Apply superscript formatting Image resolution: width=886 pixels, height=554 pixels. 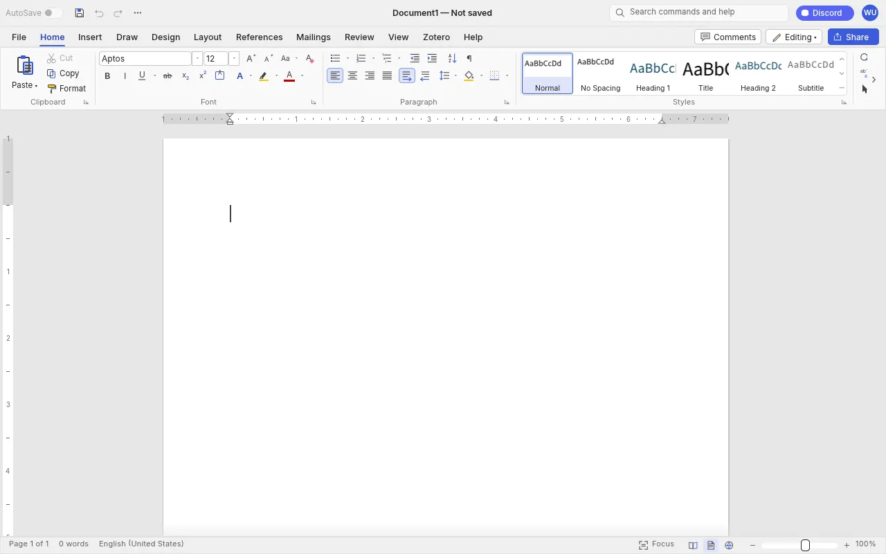pos(203,76)
